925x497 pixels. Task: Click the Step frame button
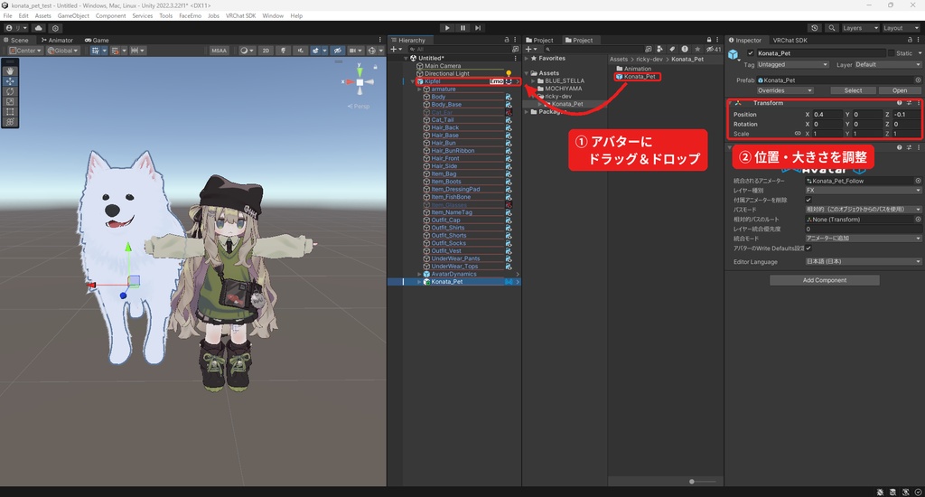478,28
